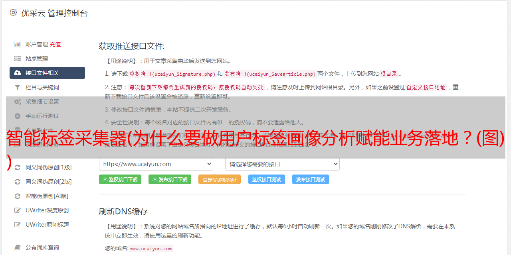Click the refresh icon for 智能伪原创[AI版]
Screen dimensions: 511x255
(x=18, y=196)
